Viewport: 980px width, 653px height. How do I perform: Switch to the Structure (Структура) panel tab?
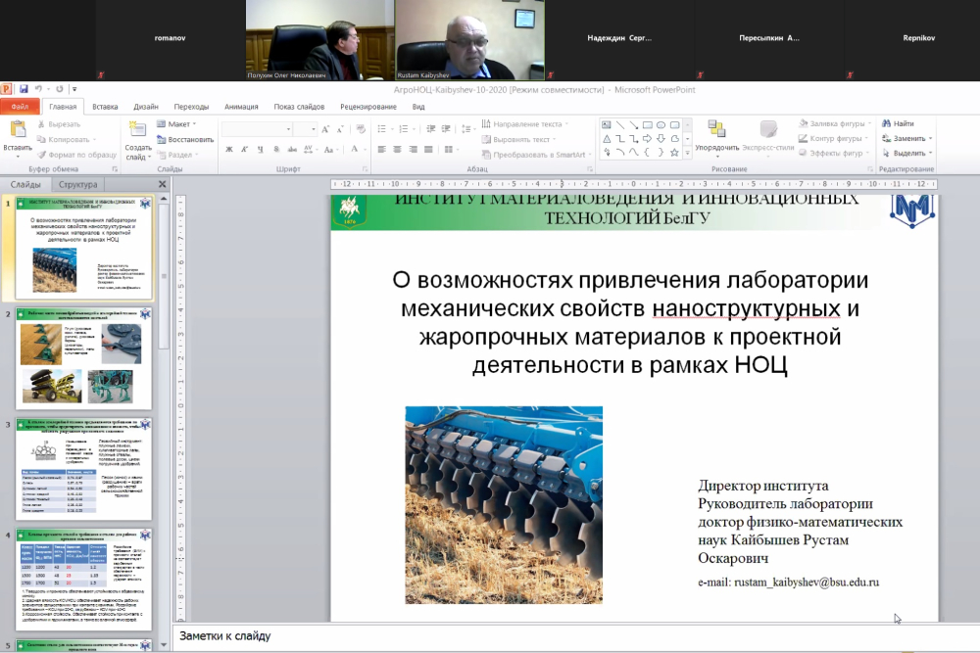pos(77,184)
